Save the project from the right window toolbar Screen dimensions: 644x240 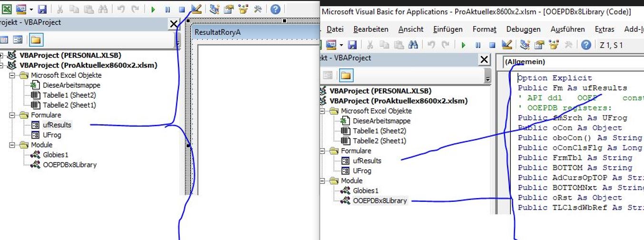click(352, 45)
